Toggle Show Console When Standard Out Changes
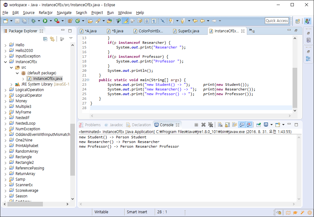The width and height of the screenshot is (314, 217). pyautogui.click(x=242, y=125)
